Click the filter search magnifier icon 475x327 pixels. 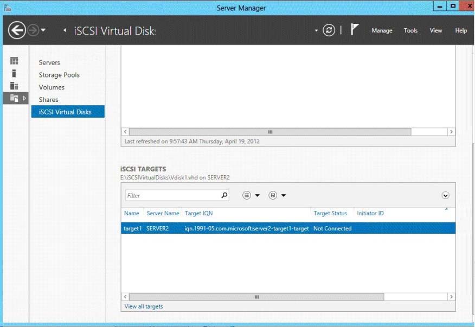coord(224,195)
